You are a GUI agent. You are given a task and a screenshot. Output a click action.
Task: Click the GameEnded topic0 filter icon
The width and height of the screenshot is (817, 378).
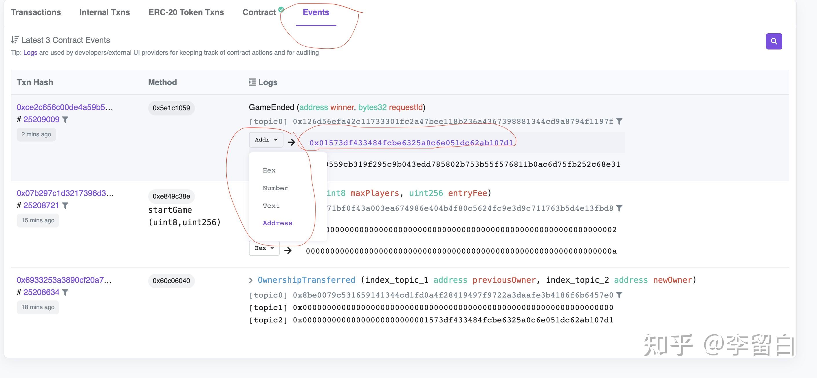click(x=619, y=122)
